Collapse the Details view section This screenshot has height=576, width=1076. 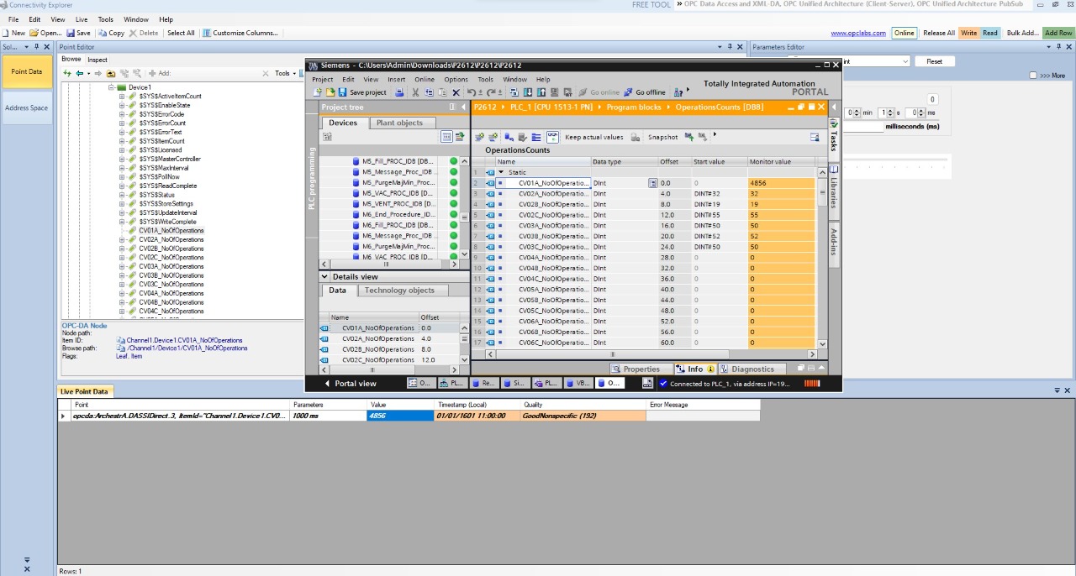325,276
